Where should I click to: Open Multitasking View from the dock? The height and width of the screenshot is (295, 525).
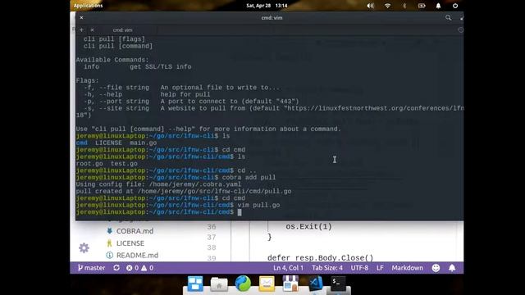click(195, 284)
